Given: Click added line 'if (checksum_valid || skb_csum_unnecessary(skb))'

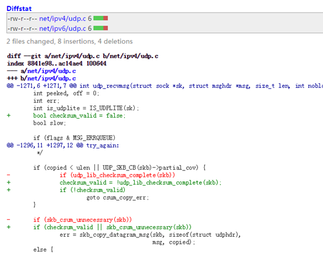Looking at the screenshot, I should point(113,227).
